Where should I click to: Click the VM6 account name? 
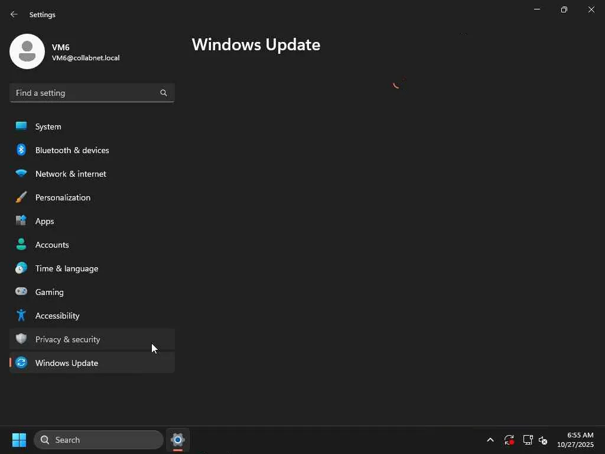(61, 47)
